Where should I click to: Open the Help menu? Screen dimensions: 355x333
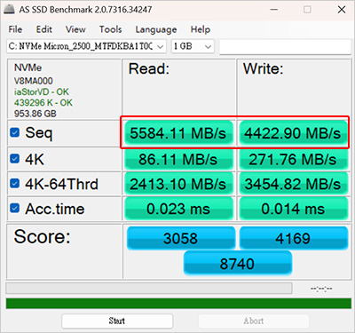[x=201, y=29]
